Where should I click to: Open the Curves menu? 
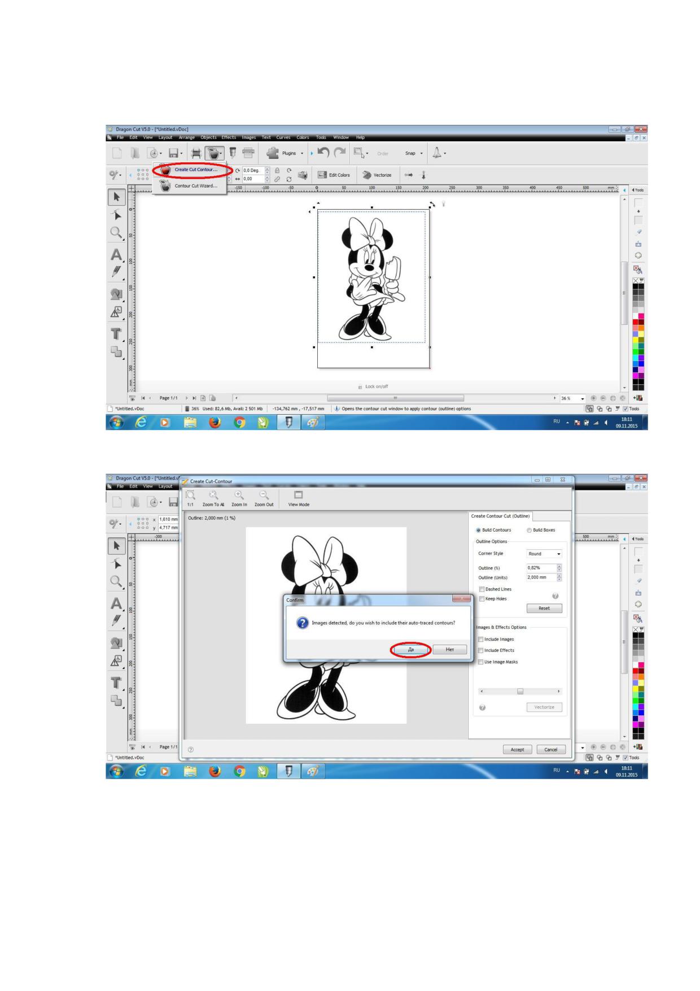click(x=283, y=137)
